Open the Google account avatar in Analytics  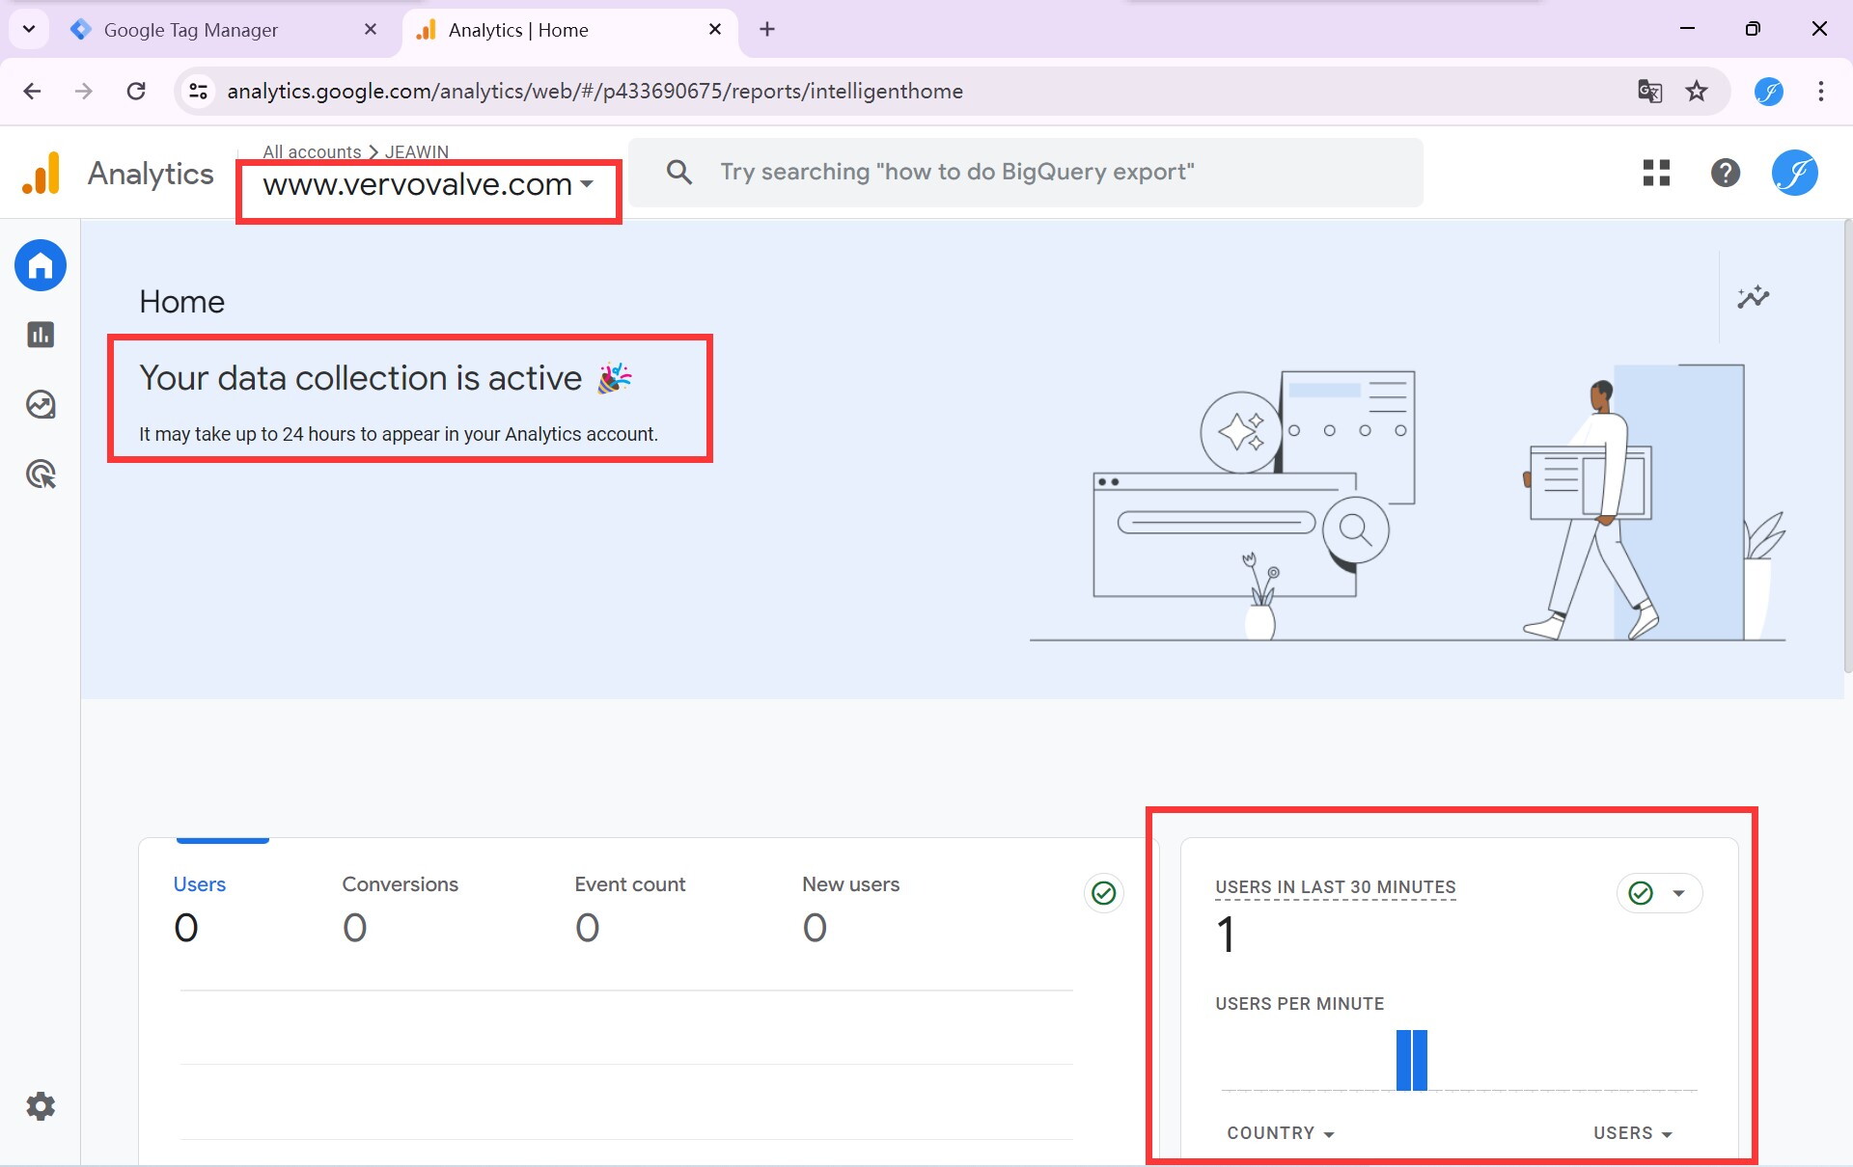pos(1795,173)
